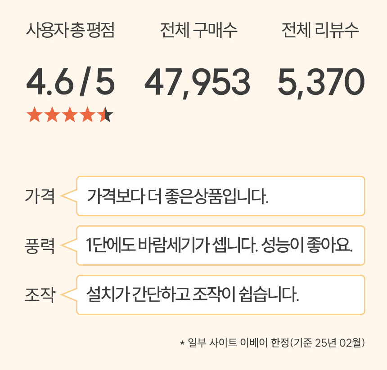387x370 pixels.
Task: Open the review bubble '가격보다 더 좋은상품입니다.'
Action: click(x=220, y=196)
